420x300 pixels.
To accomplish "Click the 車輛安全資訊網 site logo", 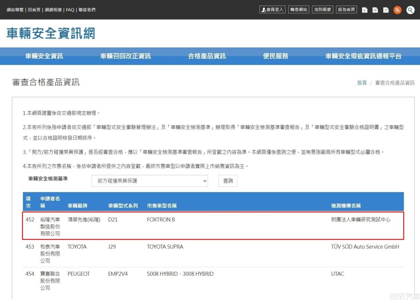I will pyautogui.click(x=51, y=33).
